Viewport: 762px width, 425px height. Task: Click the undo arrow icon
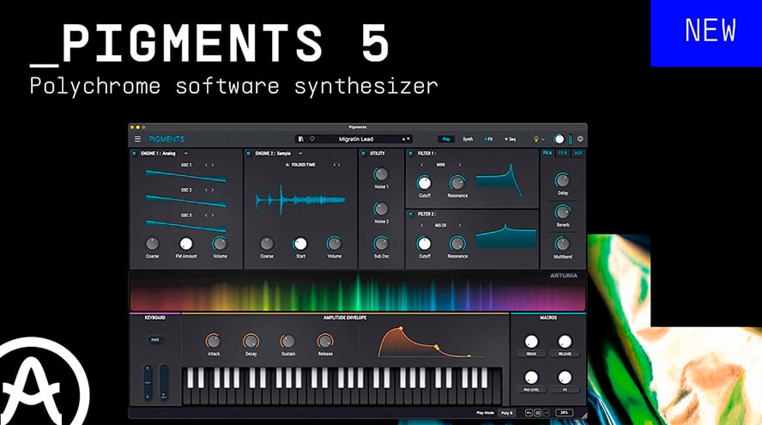(529, 413)
